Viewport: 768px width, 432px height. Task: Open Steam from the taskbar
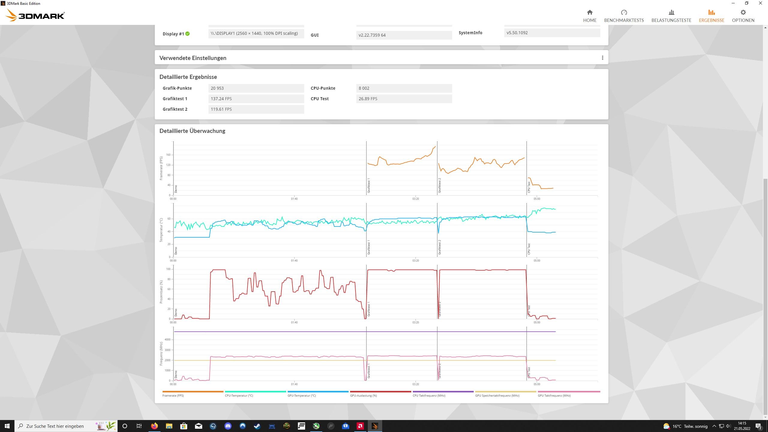tap(257, 426)
